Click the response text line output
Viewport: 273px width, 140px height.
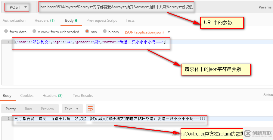click(x=110, y=119)
